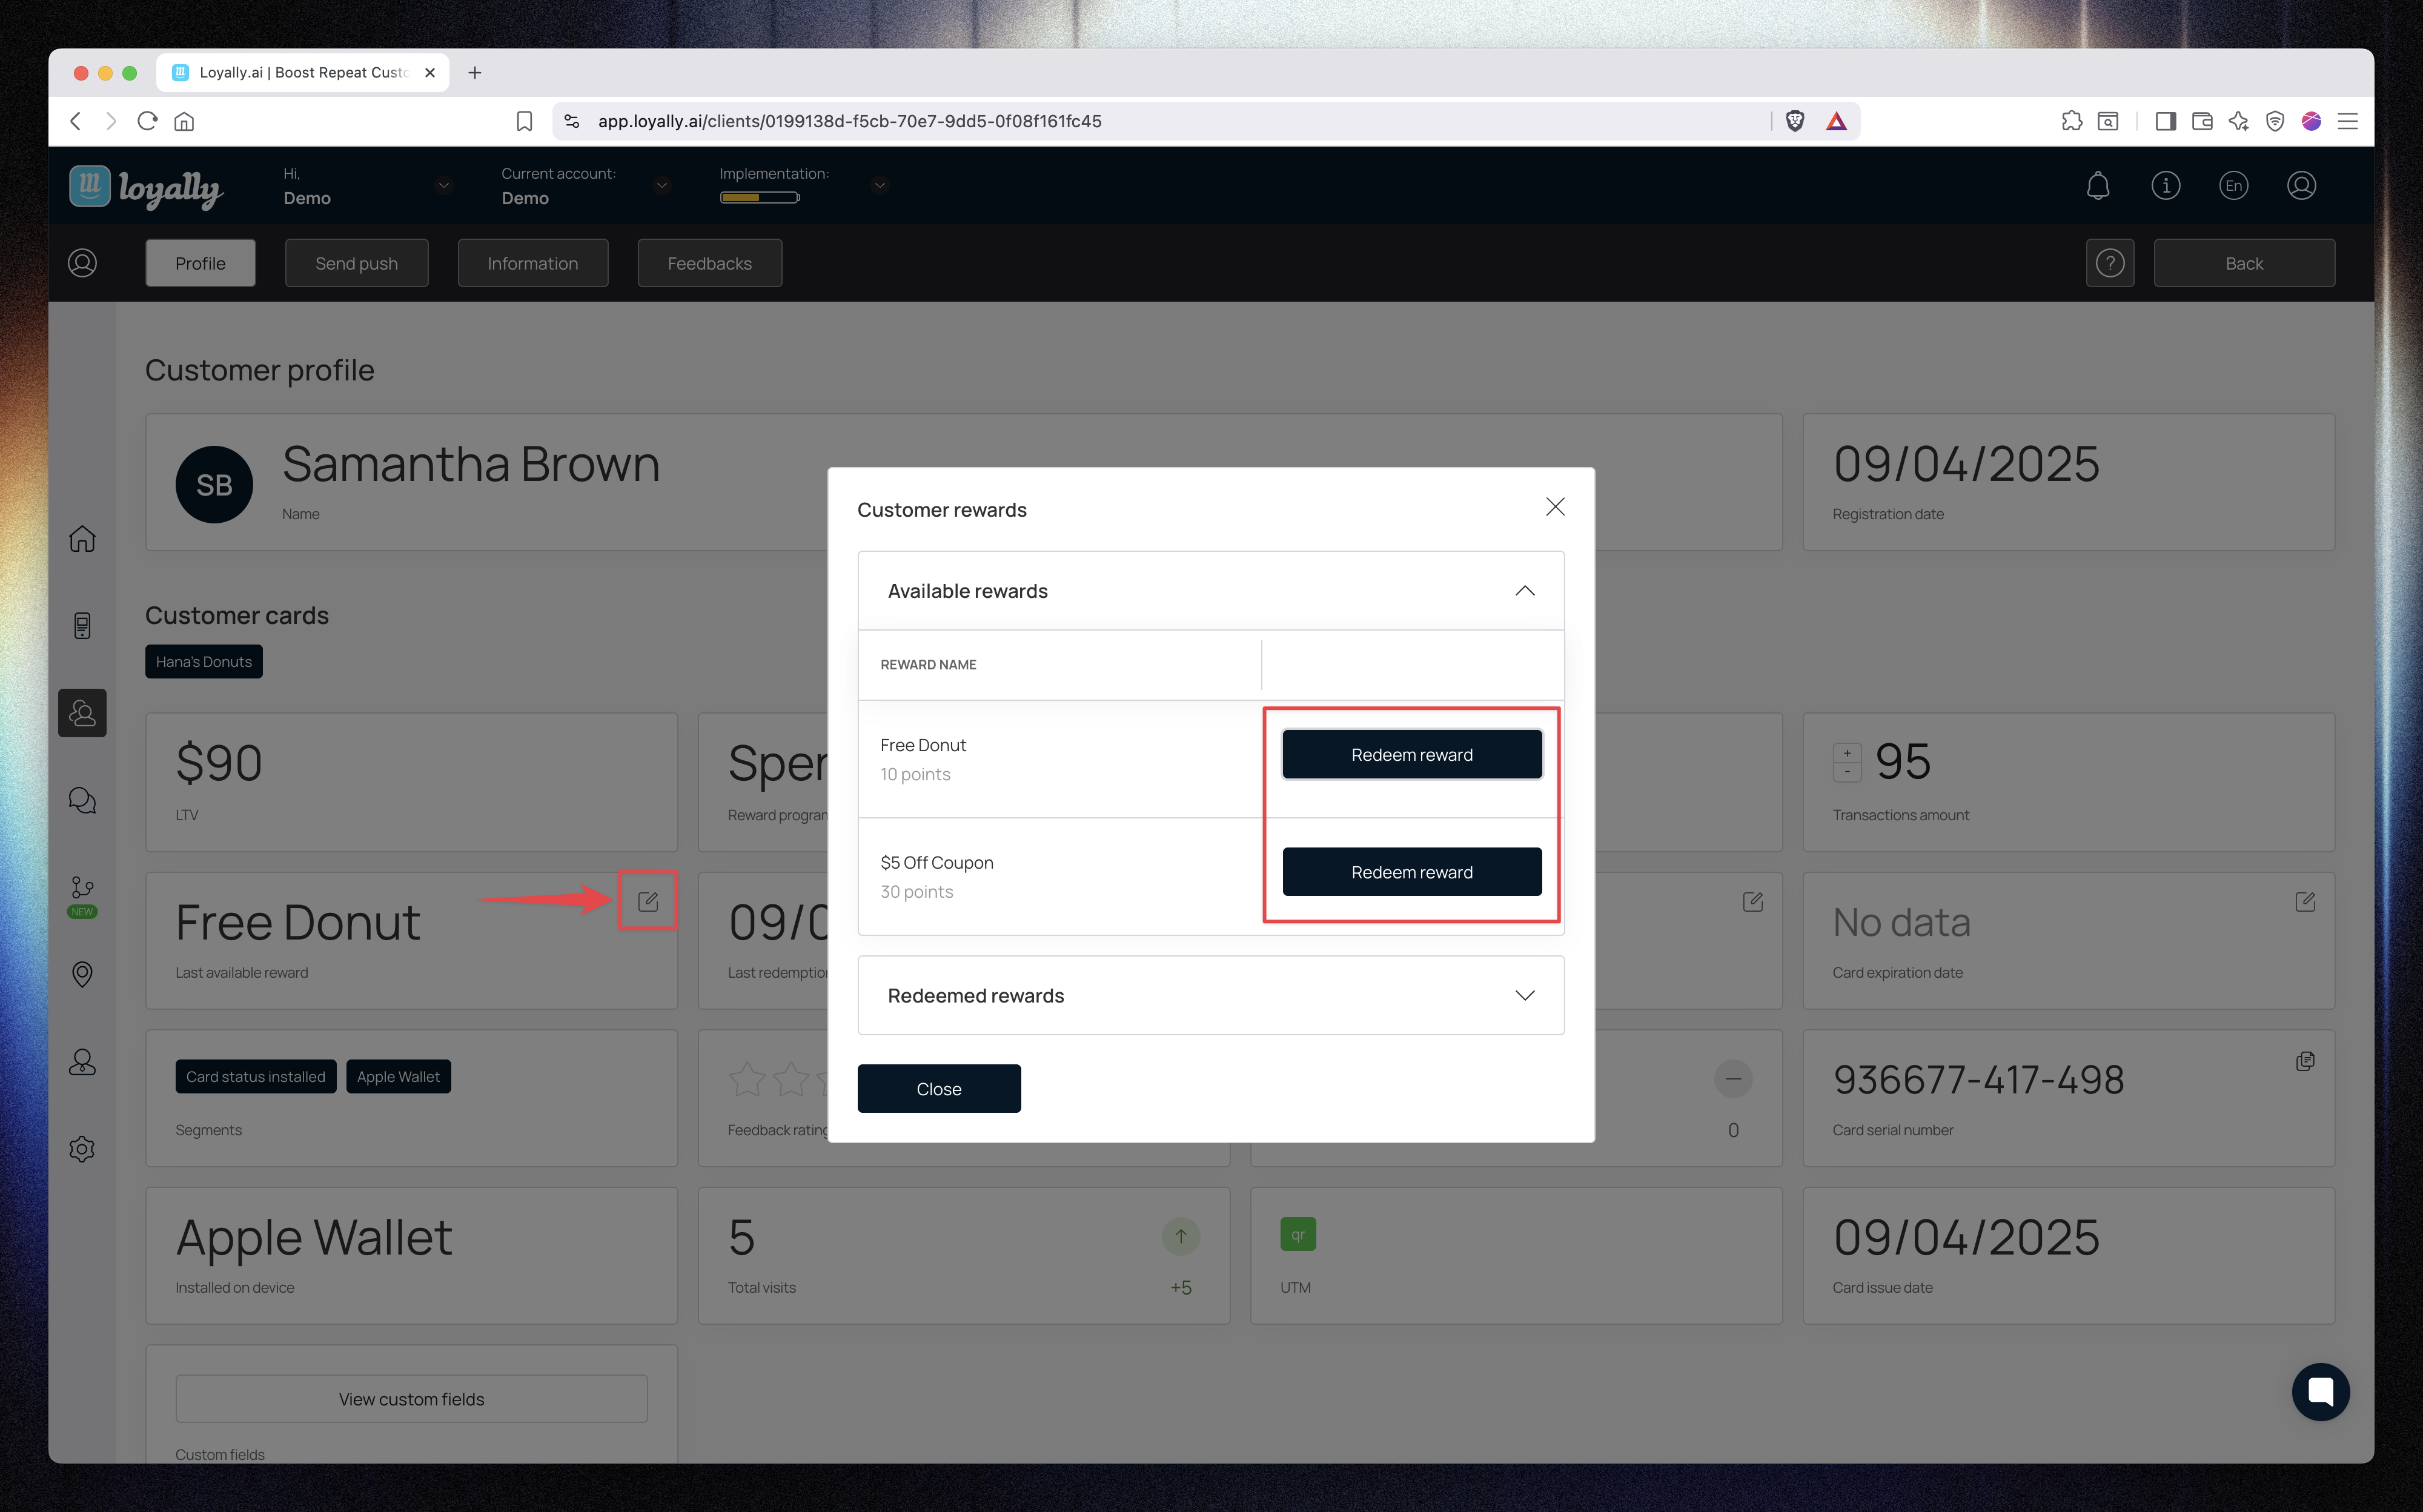Click the Close button in dialog

click(938, 1088)
